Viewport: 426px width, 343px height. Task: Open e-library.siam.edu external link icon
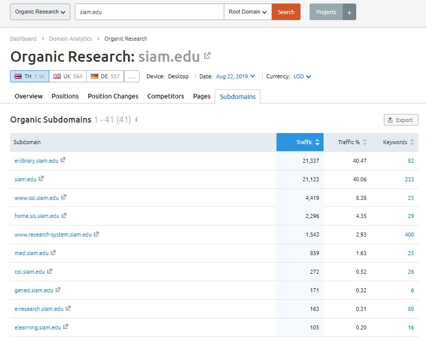click(x=63, y=161)
